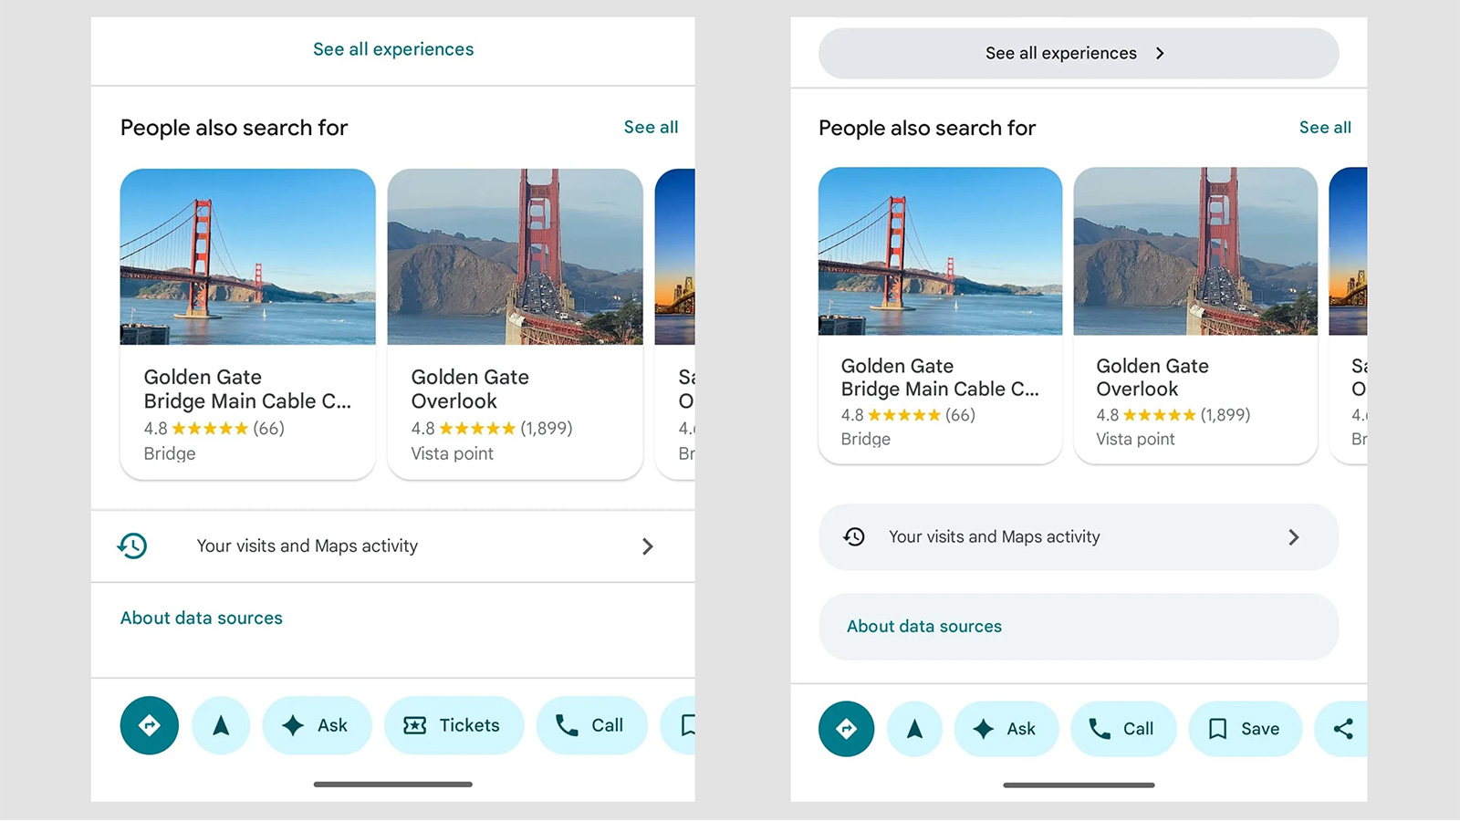Tap the Call phone button in the right screenshot
Viewport: 1460px width, 821px height.
[x=1122, y=729]
